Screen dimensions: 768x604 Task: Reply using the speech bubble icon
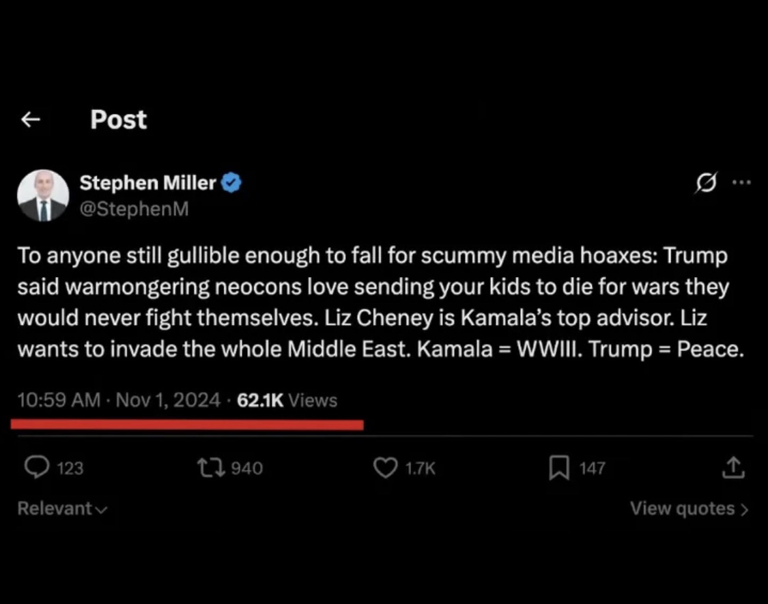pos(35,468)
